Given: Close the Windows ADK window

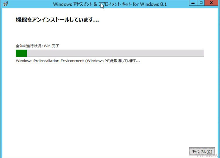Looking at the screenshot, I should [212, 3].
